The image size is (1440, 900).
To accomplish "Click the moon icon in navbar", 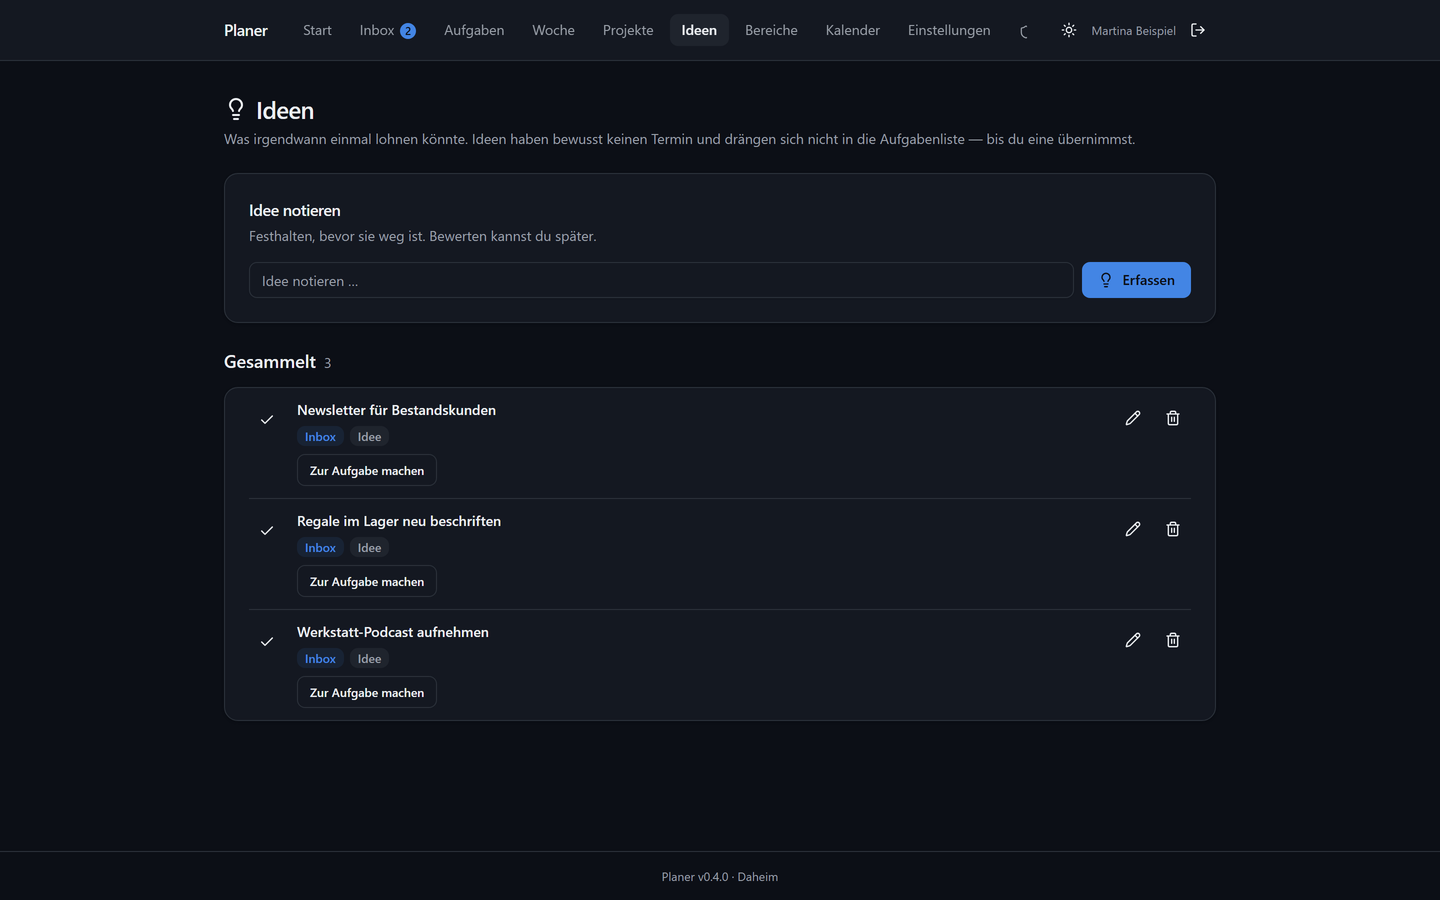I will point(1024,31).
